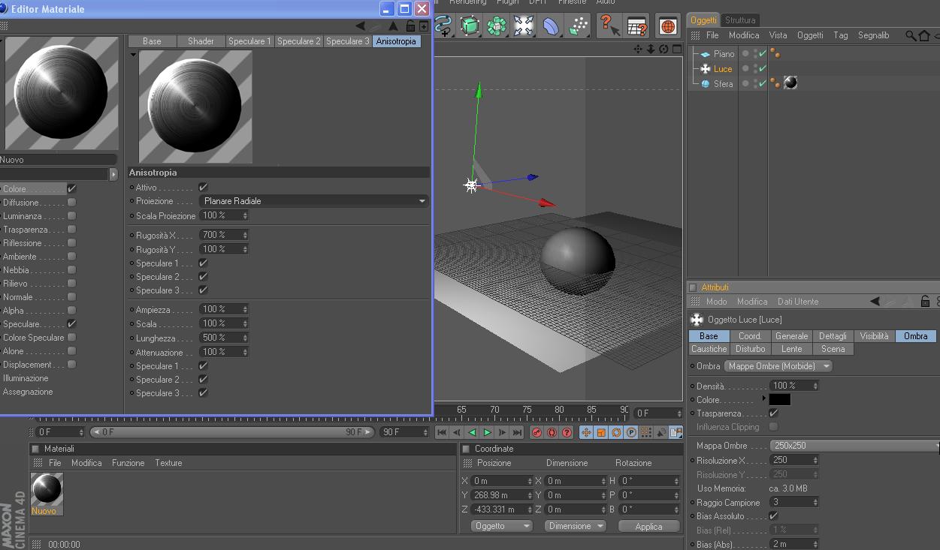
Task: Toggle the Trasparenza shadow checkbox
Action: (773, 413)
